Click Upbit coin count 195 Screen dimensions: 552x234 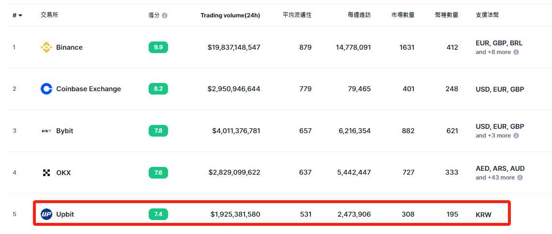(x=452, y=214)
